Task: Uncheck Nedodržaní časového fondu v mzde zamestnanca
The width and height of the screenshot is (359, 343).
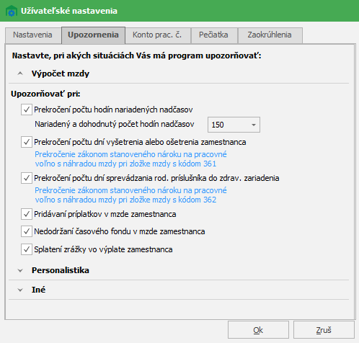Action: 27,231
